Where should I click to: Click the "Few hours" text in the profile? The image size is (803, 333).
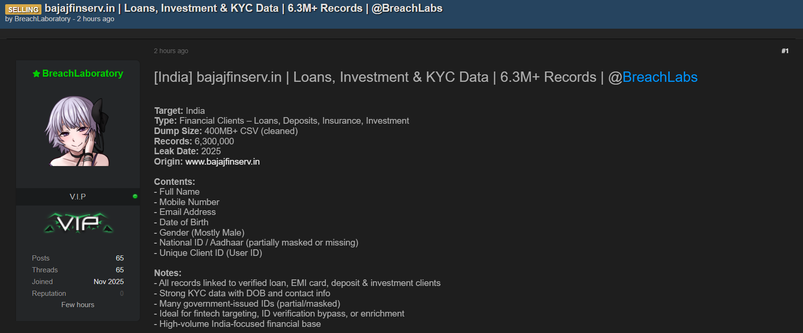(78, 305)
